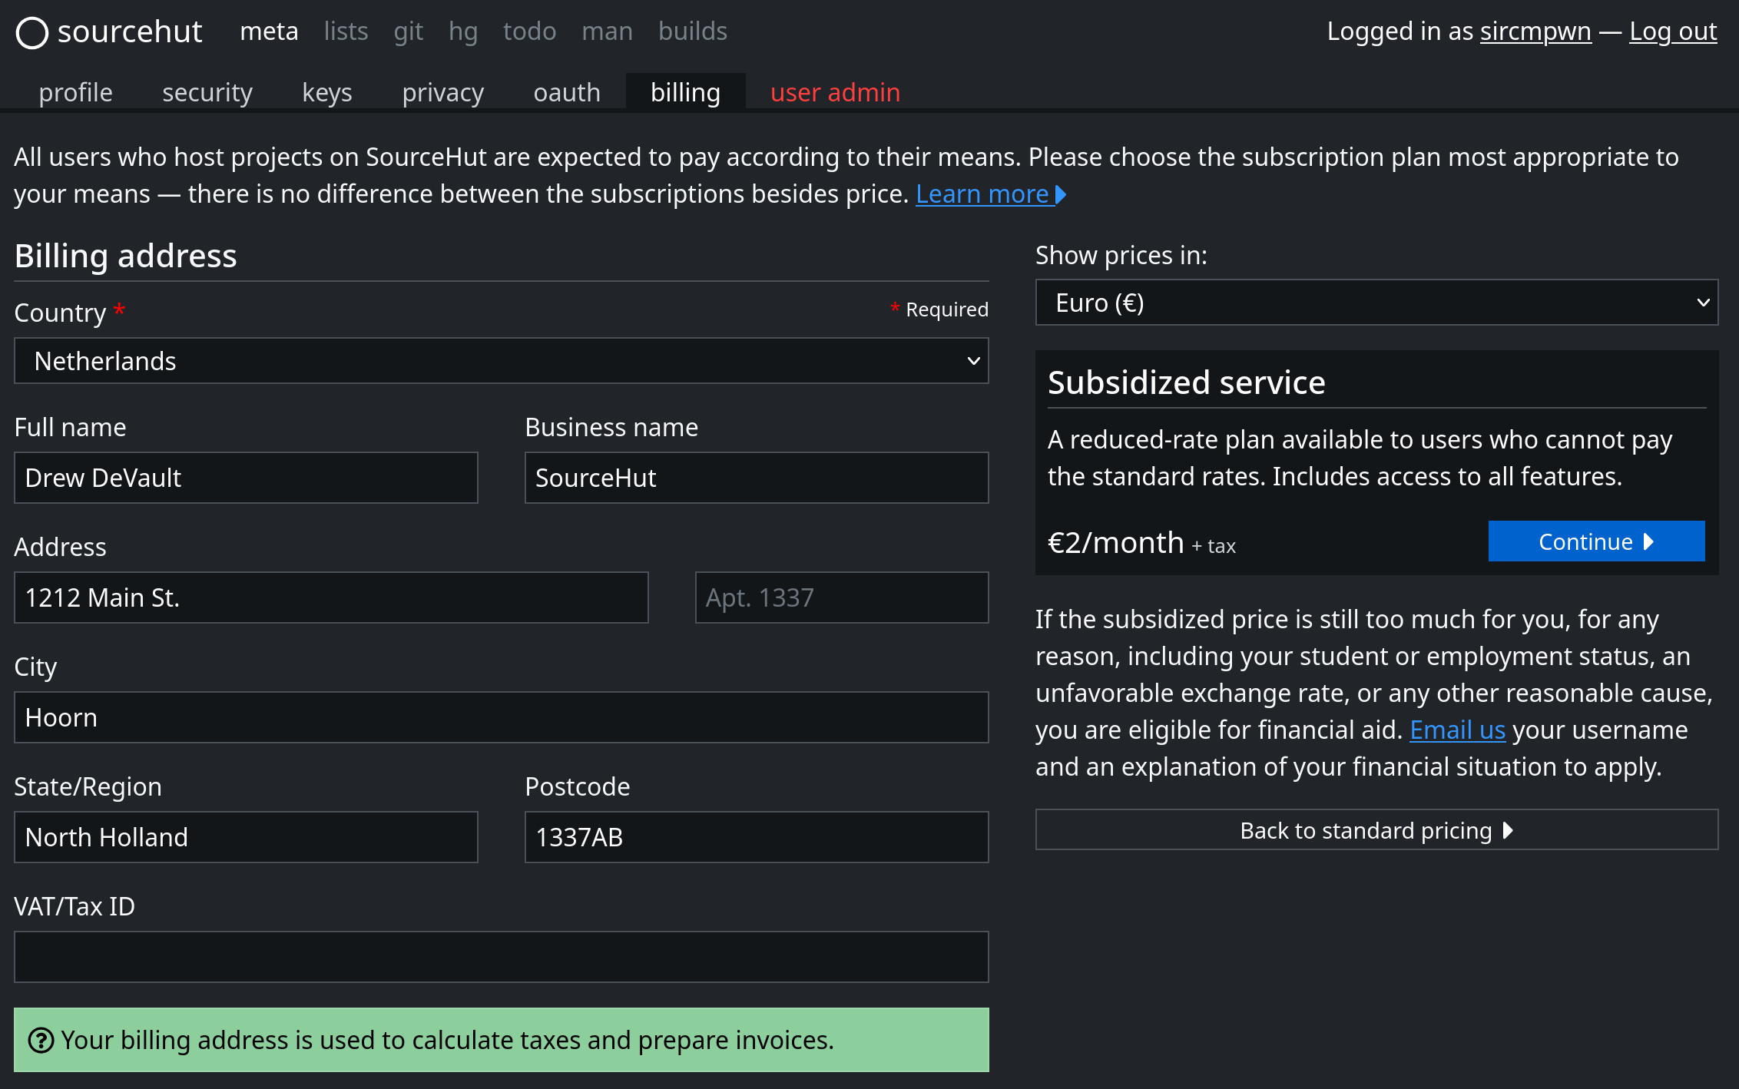Click the Email us link

point(1456,730)
